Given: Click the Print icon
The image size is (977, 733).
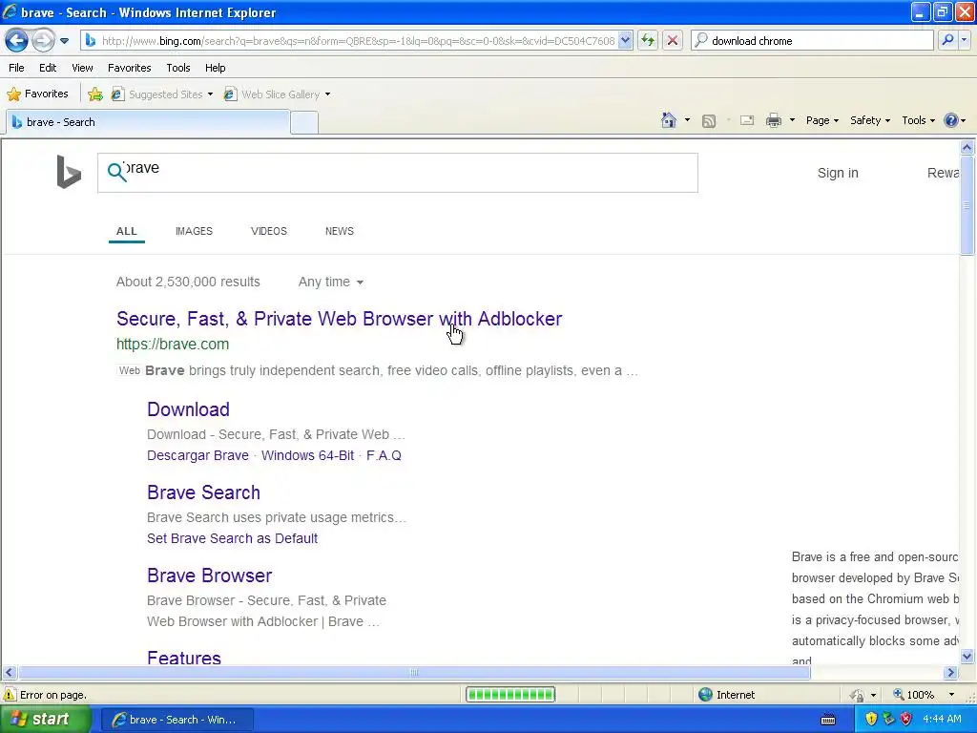Looking at the screenshot, I should click(773, 120).
